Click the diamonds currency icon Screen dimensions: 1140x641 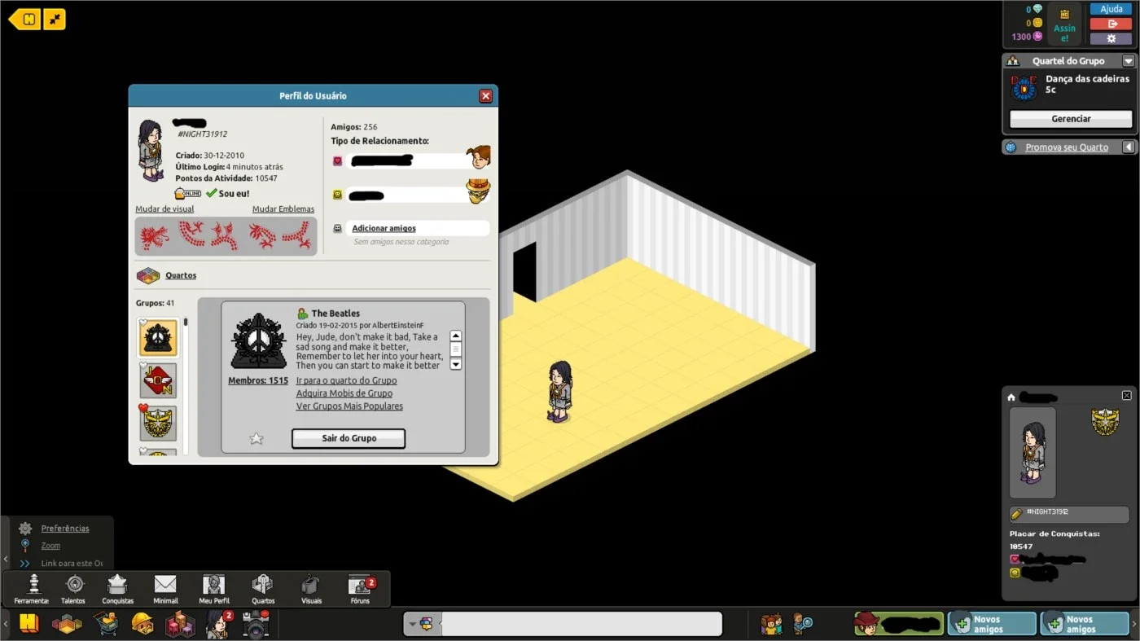click(1037, 9)
